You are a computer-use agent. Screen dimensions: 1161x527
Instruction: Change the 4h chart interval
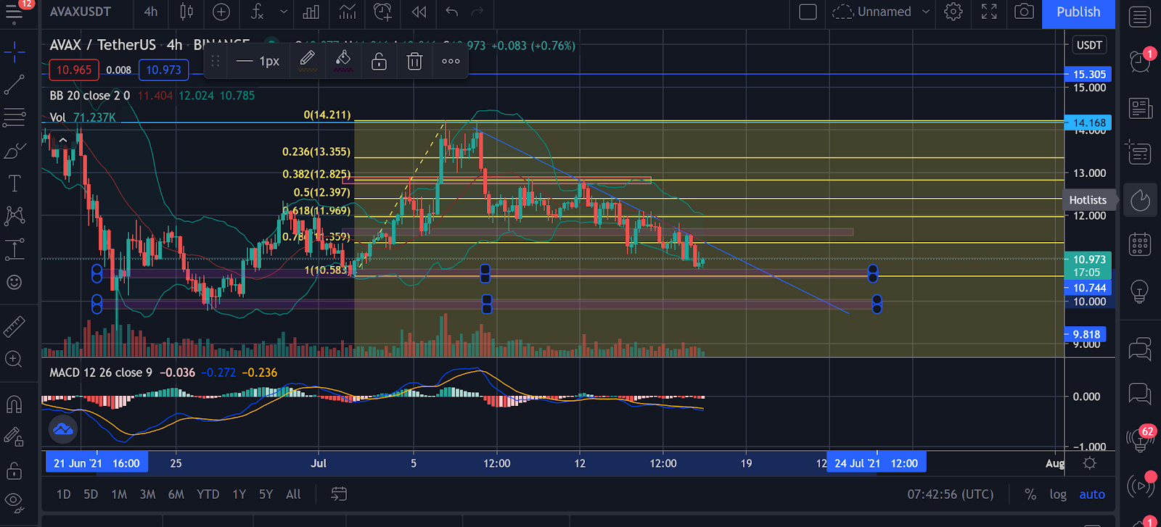point(151,12)
